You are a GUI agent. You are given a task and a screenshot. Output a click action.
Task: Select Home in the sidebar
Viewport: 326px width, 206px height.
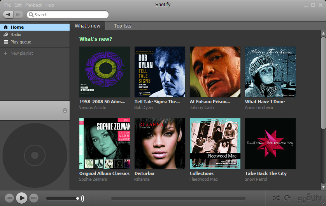tap(35, 27)
